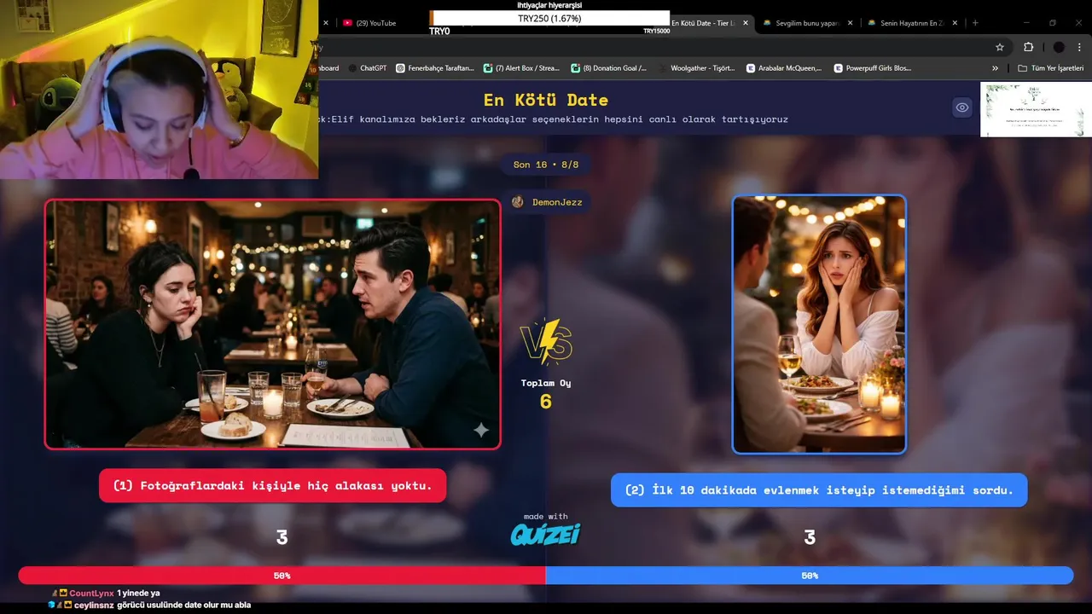Click the YouTube tab favicon

(x=347, y=23)
